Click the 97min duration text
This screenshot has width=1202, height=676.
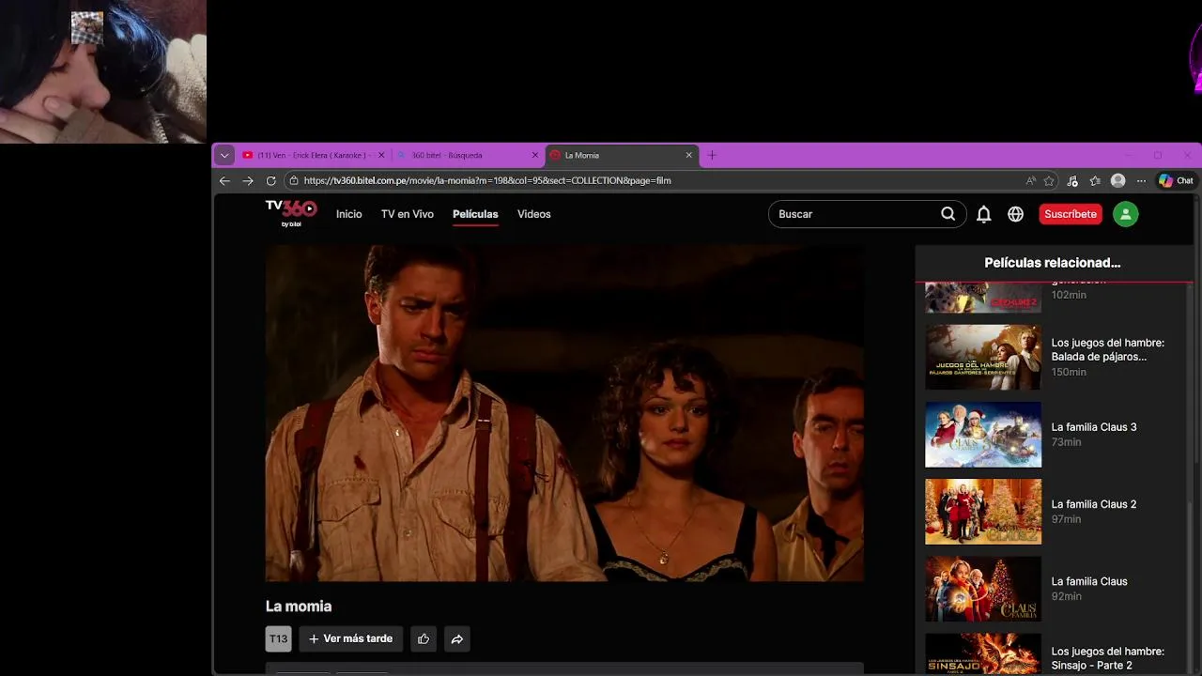pos(1067,519)
